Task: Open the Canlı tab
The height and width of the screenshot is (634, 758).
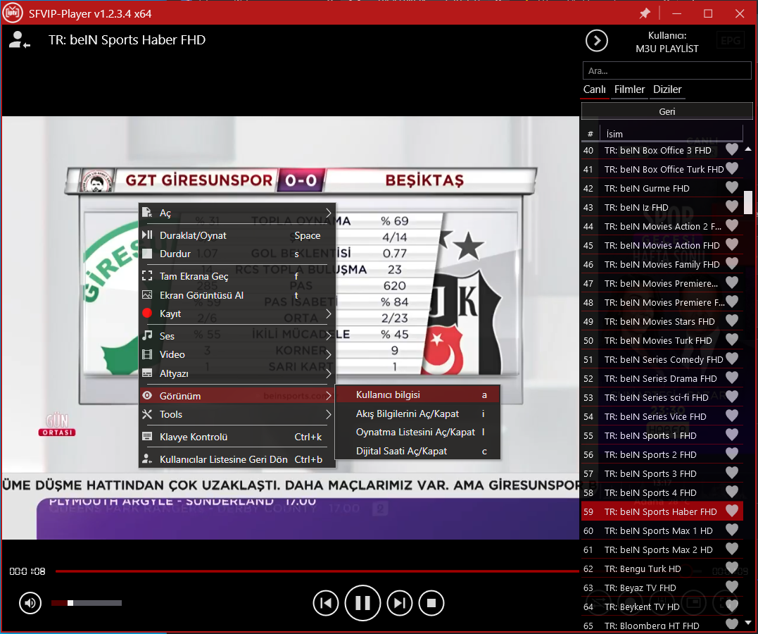Action: coord(594,89)
